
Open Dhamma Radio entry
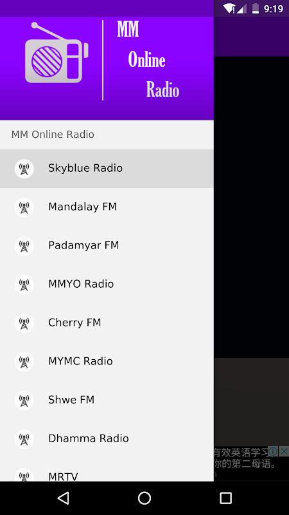[107, 439]
